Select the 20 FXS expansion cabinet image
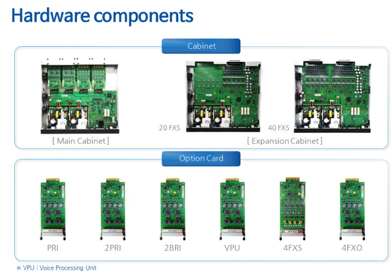 click(x=223, y=96)
